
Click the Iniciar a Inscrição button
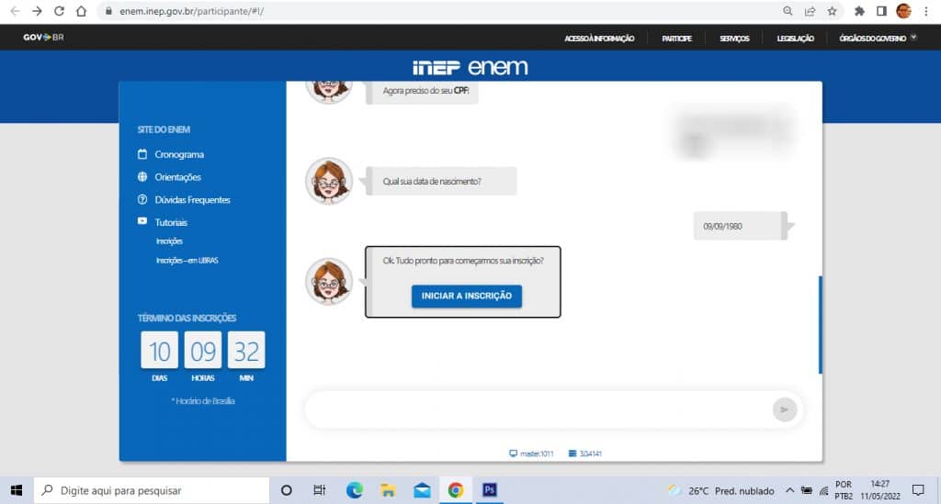(466, 296)
